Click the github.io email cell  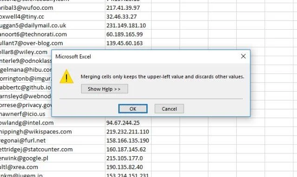pyautogui.click(x=26, y=88)
